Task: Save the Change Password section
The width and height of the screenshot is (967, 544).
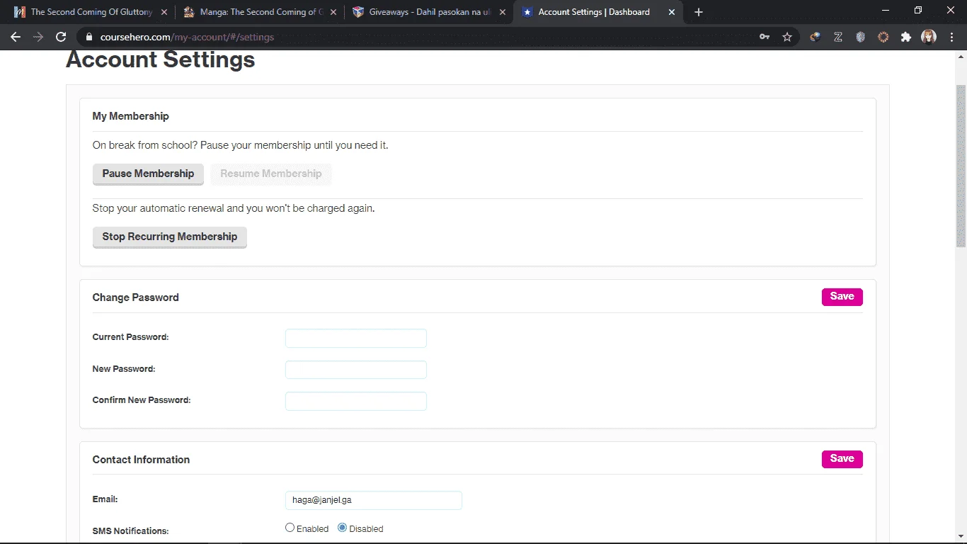Action: coord(842,297)
